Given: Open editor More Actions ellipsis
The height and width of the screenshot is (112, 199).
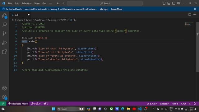Looking at the screenshot, I should (195, 15).
